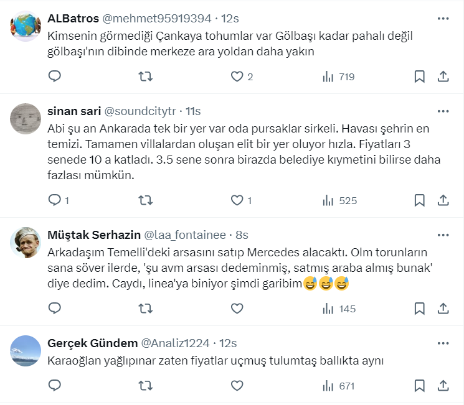Reply to Gerçek Gündem's tweet
This screenshot has height=405, width=464.
pos(55,386)
